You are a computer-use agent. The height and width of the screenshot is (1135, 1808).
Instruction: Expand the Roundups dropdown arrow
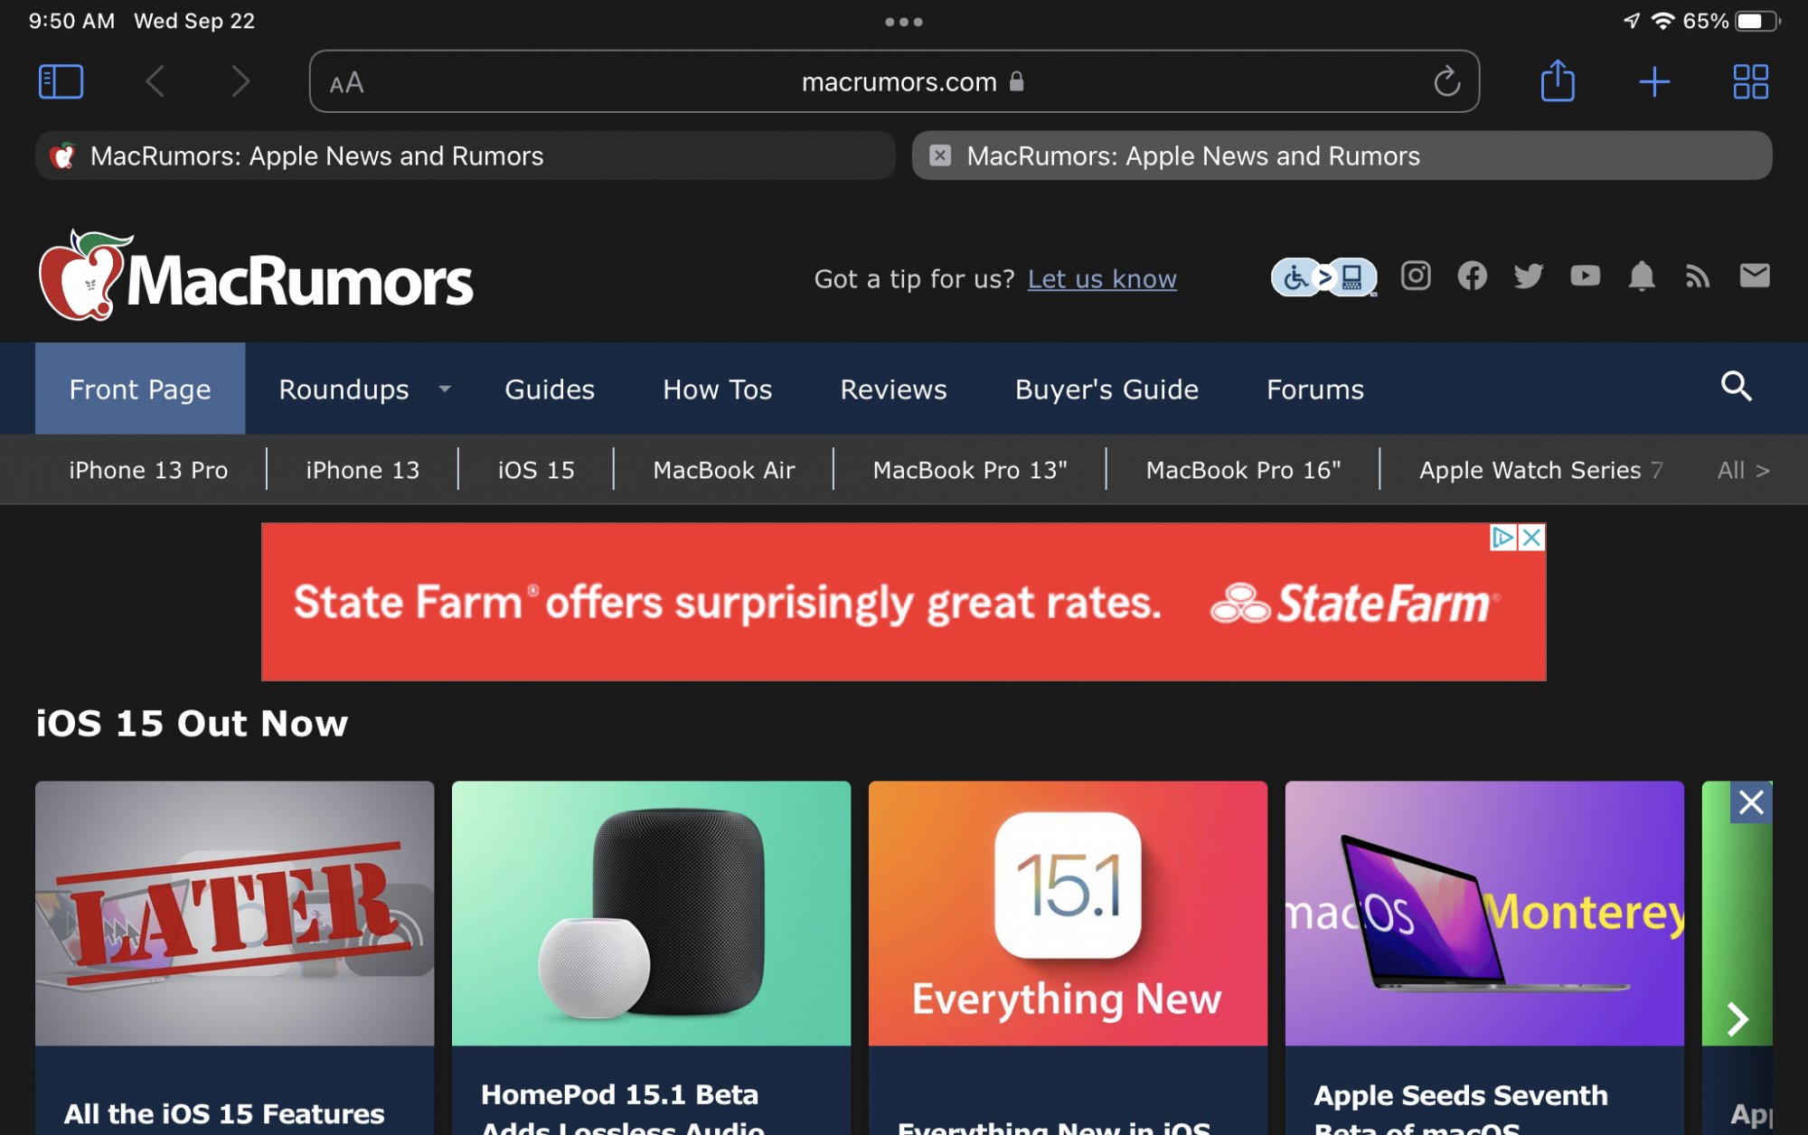pyautogui.click(x=445, y=389)
